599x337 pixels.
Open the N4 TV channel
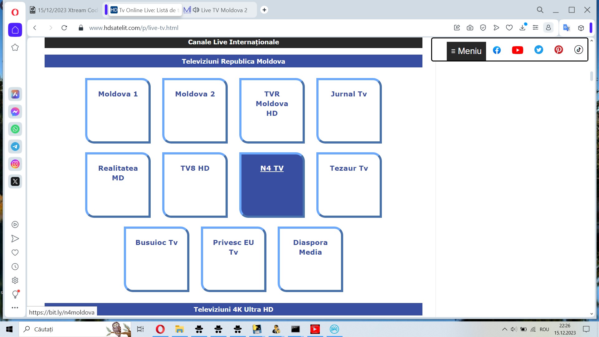(x=272, y=185)
